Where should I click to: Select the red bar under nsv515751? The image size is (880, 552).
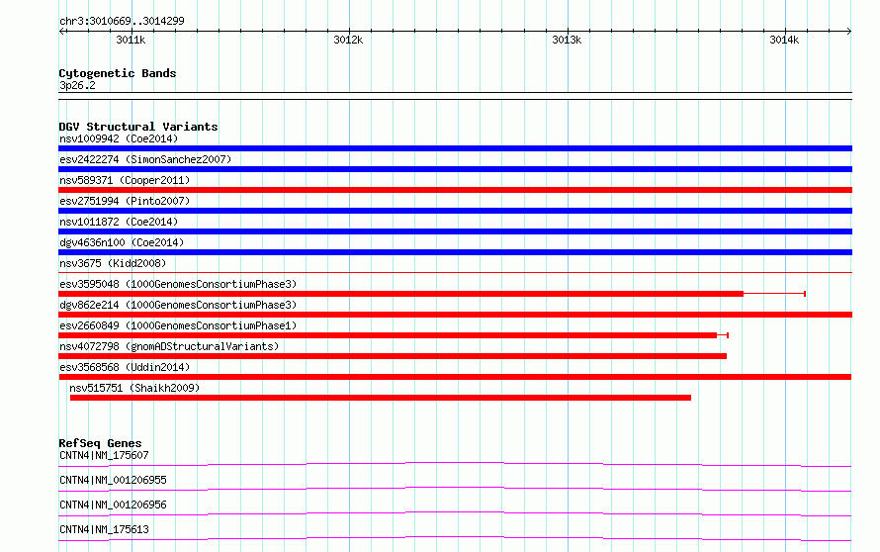coord(381,398)
